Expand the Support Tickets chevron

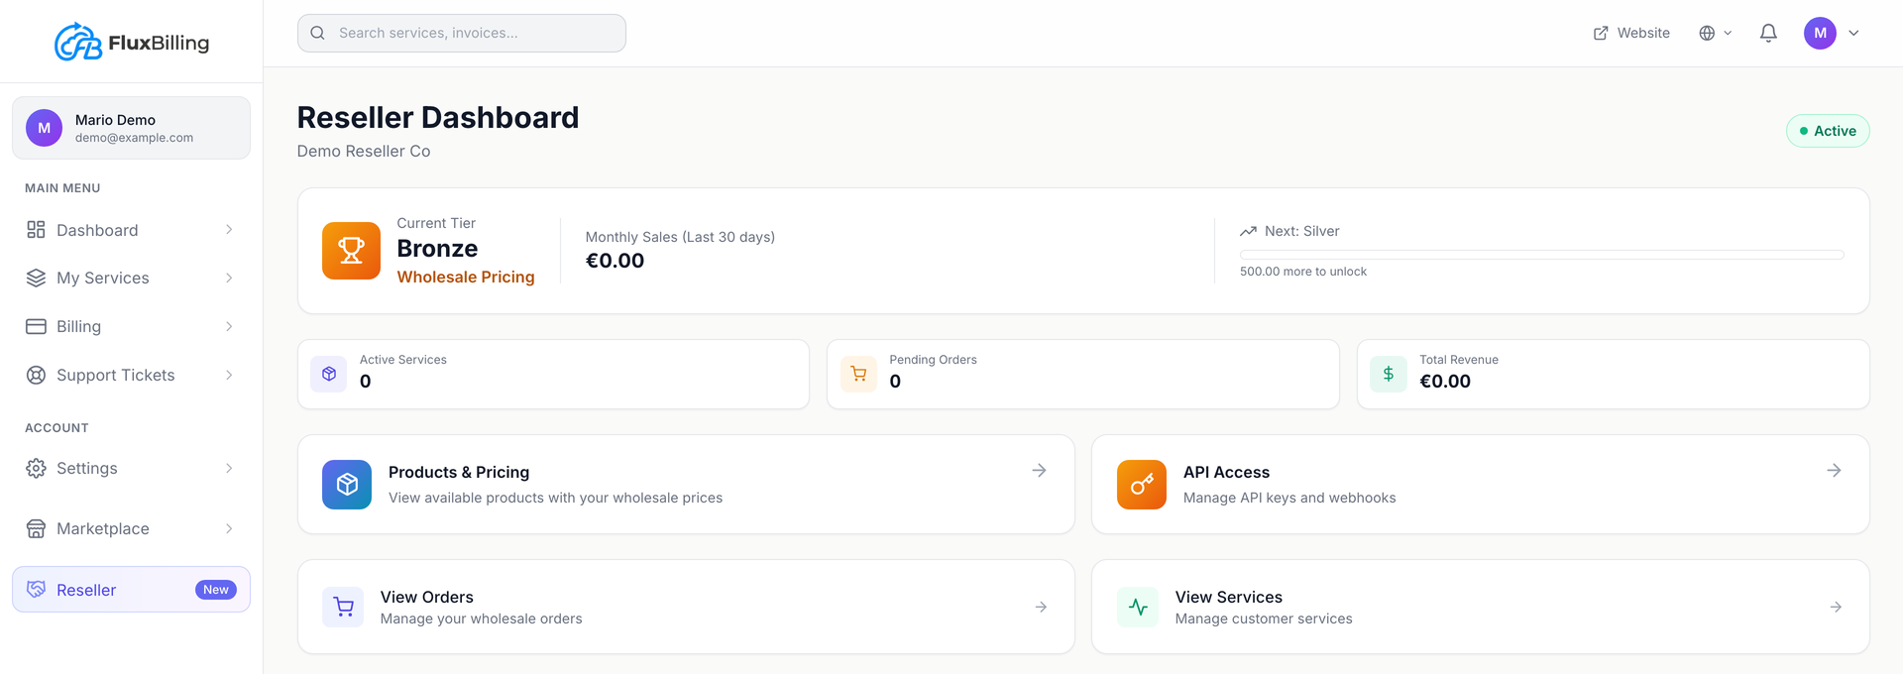click(229, 375)
